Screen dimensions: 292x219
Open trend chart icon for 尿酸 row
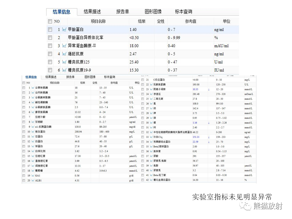[x=151, y=156]
